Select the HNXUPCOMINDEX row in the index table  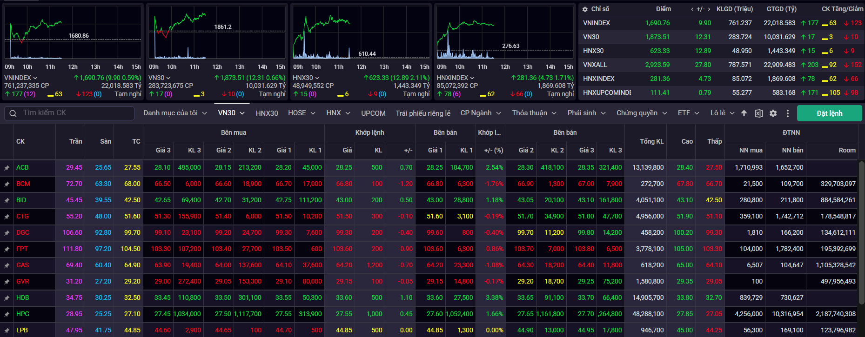tap(721, 93)
